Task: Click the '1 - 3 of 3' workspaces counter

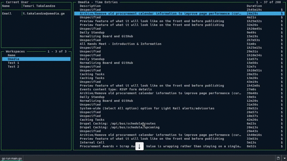Action: coord(57,51)
